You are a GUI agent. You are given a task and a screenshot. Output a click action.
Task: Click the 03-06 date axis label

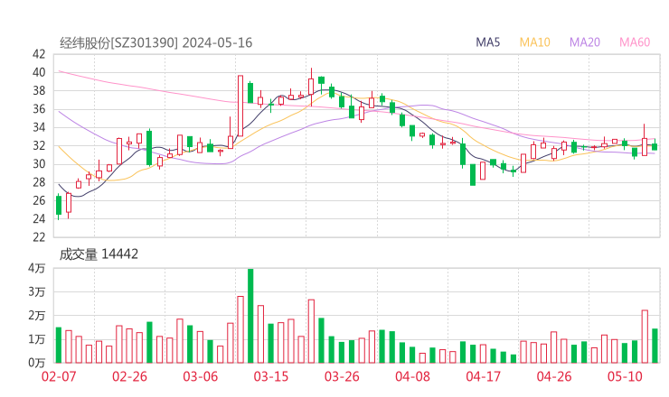[x=200, y=376]
